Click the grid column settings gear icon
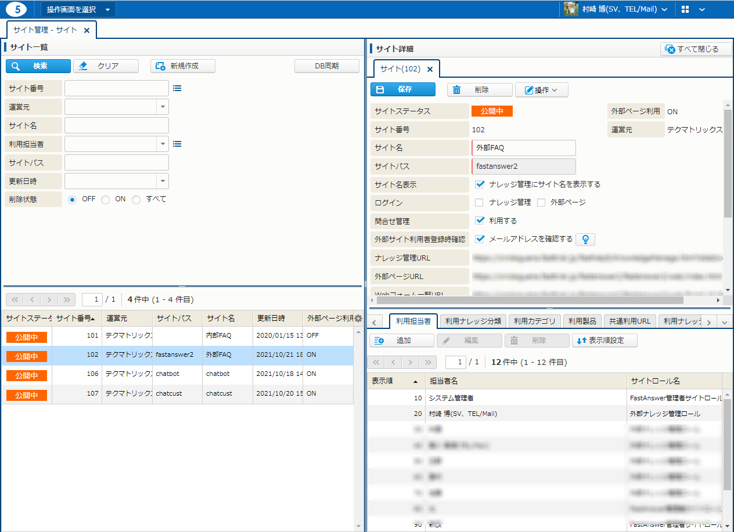Screen dimensions: 734x532 tap(358, 319)
